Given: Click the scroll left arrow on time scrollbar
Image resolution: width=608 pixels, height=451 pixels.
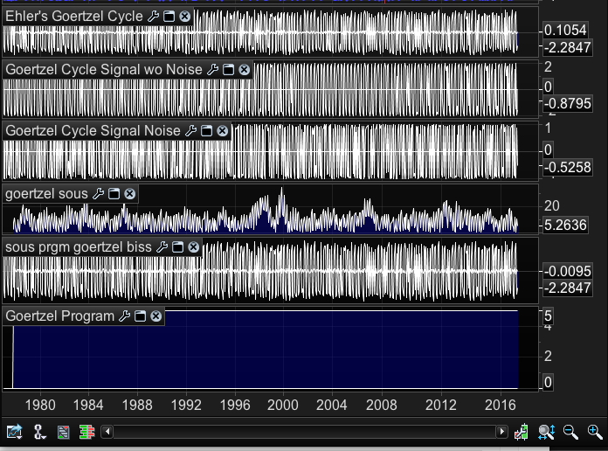Looking at the screenshot, I should pyautogui.click(x=107, y=432).
